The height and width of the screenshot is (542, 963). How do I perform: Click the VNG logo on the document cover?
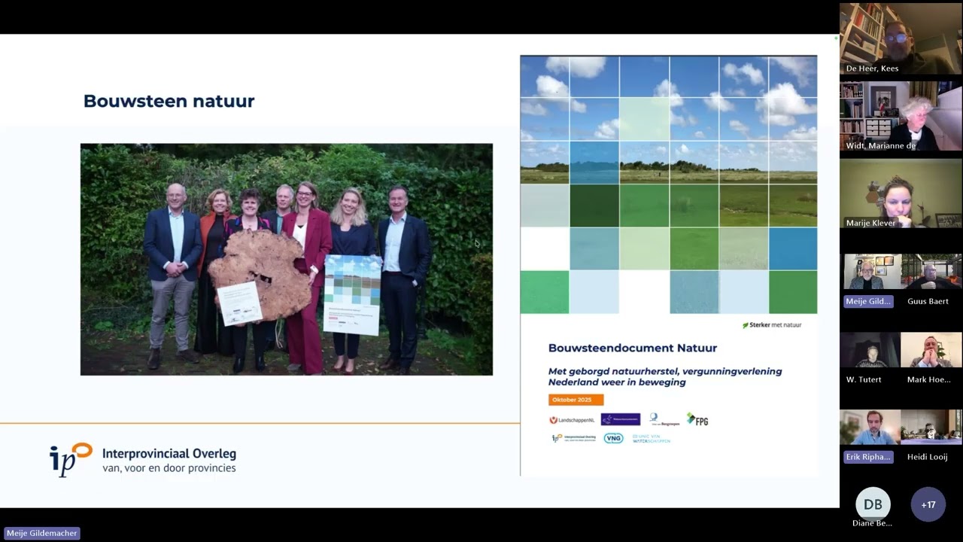pos(613,438)
